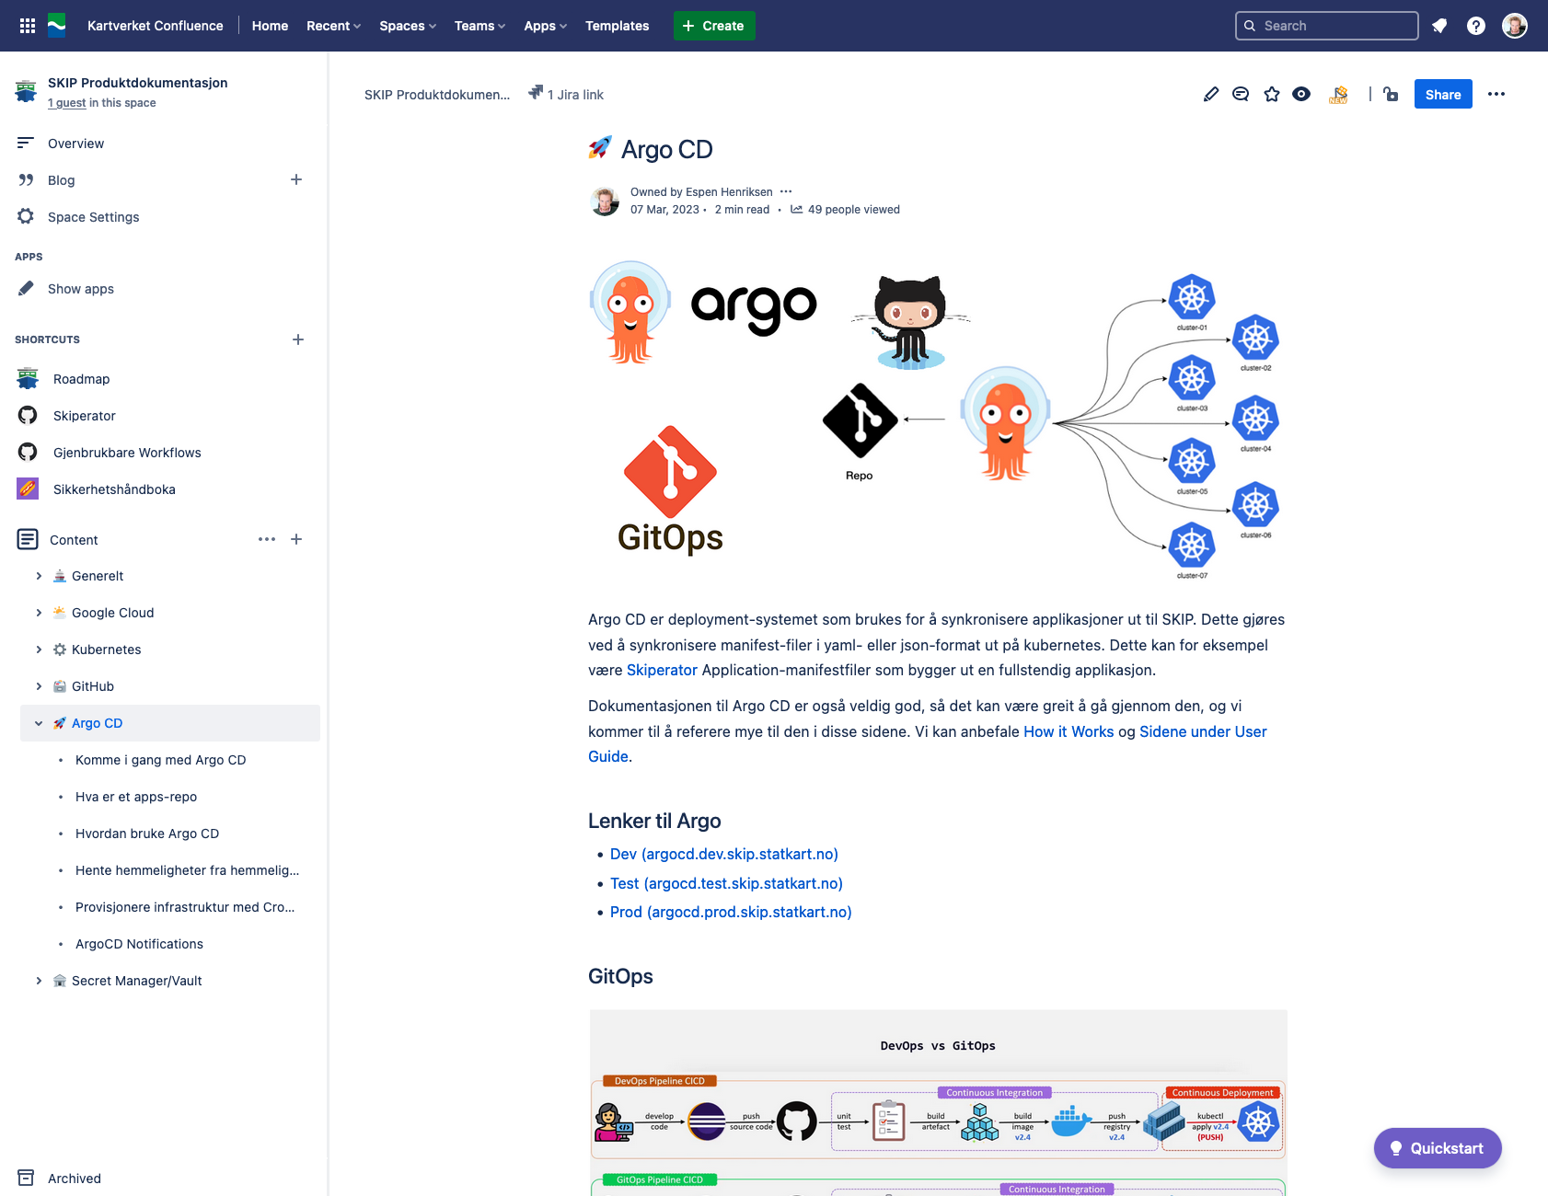The image size is (1548, 1196).
Task: Click the DevOps vs GitOps diagram
Action: (938, 1102)
